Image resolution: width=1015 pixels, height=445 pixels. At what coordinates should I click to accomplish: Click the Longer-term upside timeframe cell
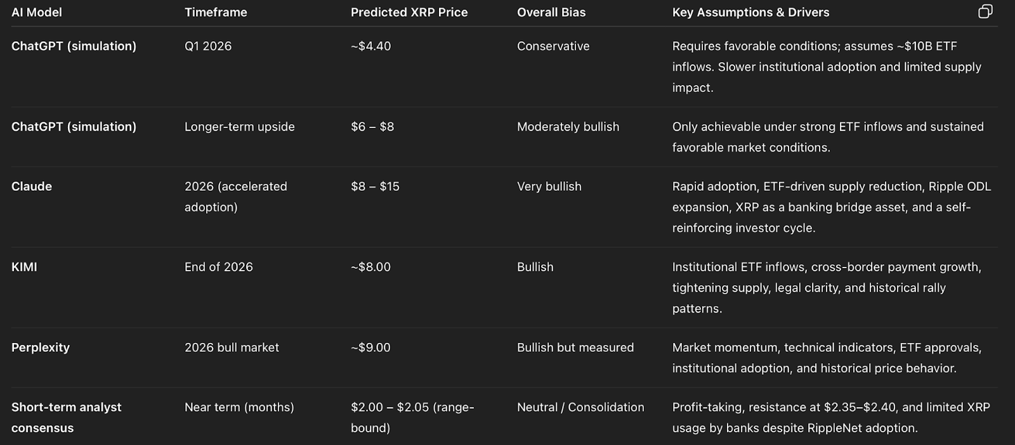coord(239,127)
